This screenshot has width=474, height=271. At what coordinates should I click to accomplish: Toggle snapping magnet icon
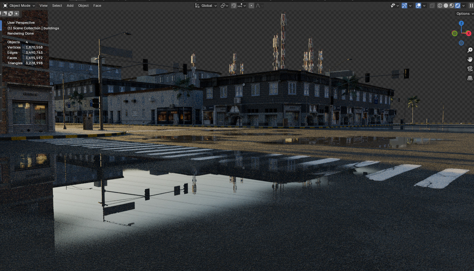pos(234,6)
